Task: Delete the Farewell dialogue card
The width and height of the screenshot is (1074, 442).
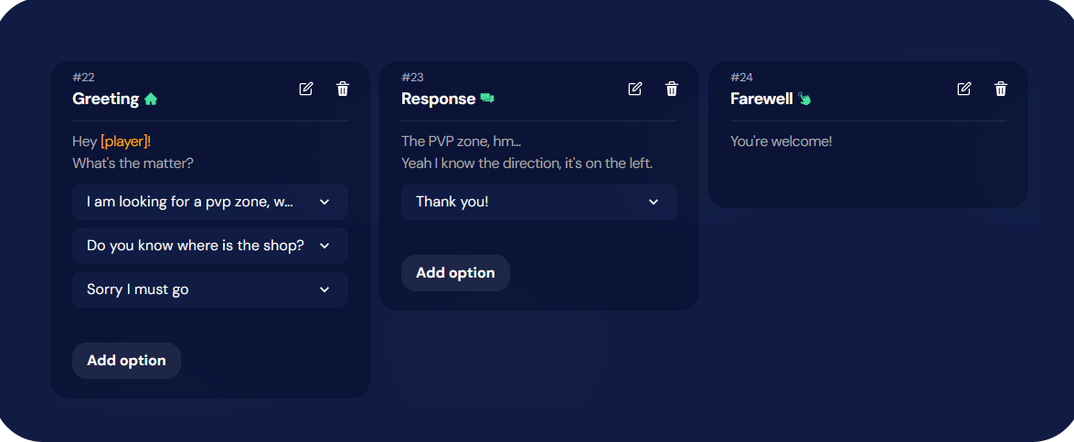Action: (x=1001, y=89)
